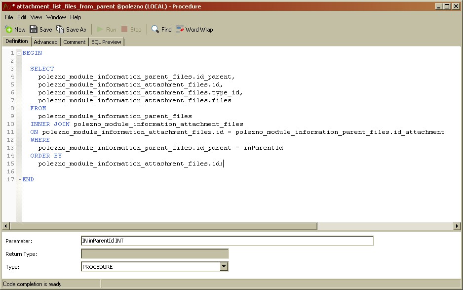This screenshot has height=290, width=463.
Task: Click the disabled Return Type field
Action: (x=154, y=253)
